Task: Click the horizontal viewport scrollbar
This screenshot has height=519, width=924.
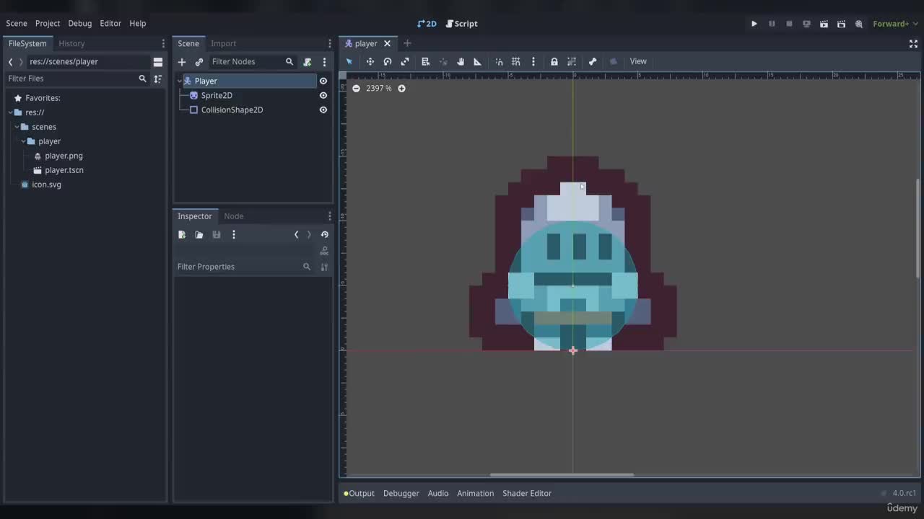Action: click(x=562, y=474)
